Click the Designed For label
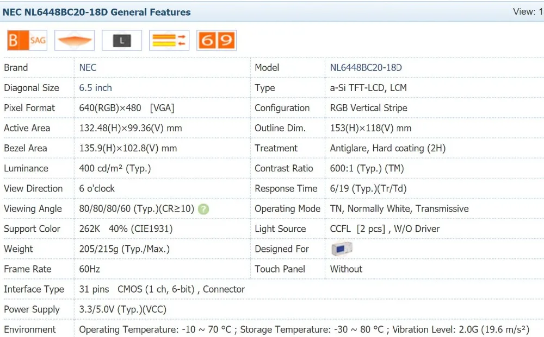Viewport: 544px width, 337px height. [282, 249]
